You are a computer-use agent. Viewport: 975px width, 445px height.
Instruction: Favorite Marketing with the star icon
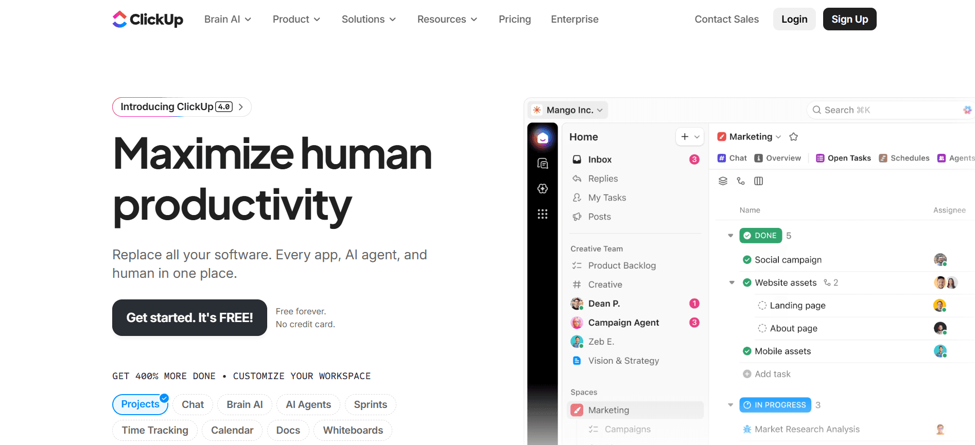click(794, 137)
